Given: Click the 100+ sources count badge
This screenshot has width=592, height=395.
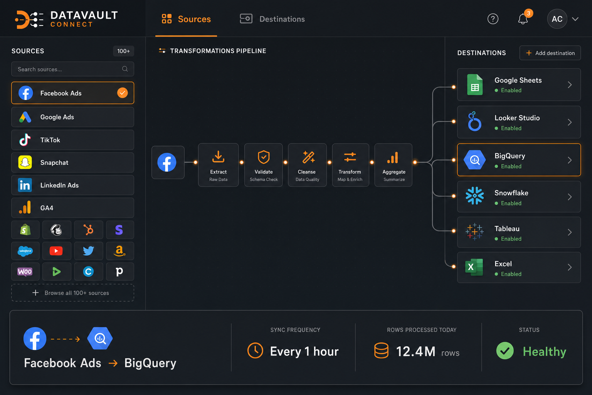Looking at the screenshot, I should point(123,51).
